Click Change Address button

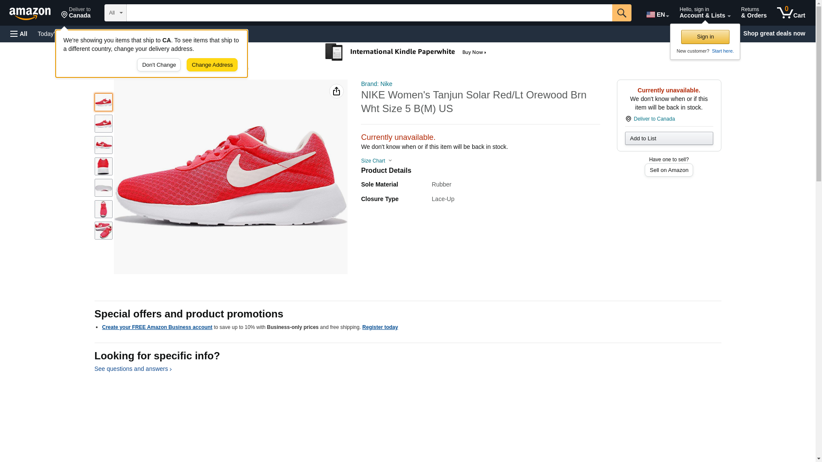(x=212, y=65)
